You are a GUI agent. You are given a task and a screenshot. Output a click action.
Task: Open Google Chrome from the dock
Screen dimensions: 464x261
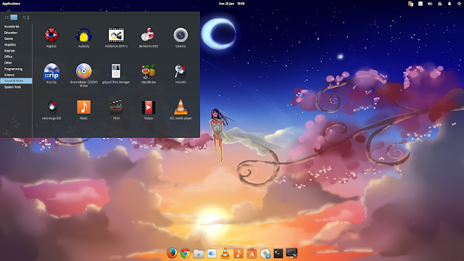pyautogui.click(x=186, y=253)
